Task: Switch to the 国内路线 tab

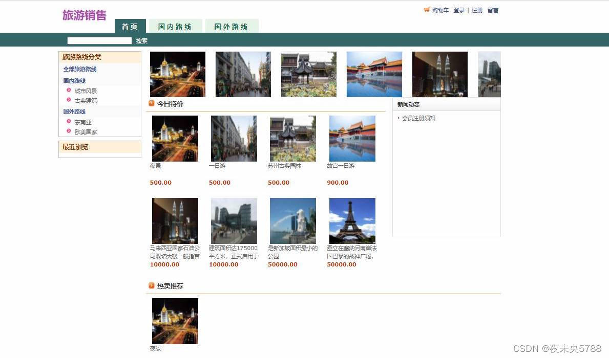Action: [x=175, y=27]
